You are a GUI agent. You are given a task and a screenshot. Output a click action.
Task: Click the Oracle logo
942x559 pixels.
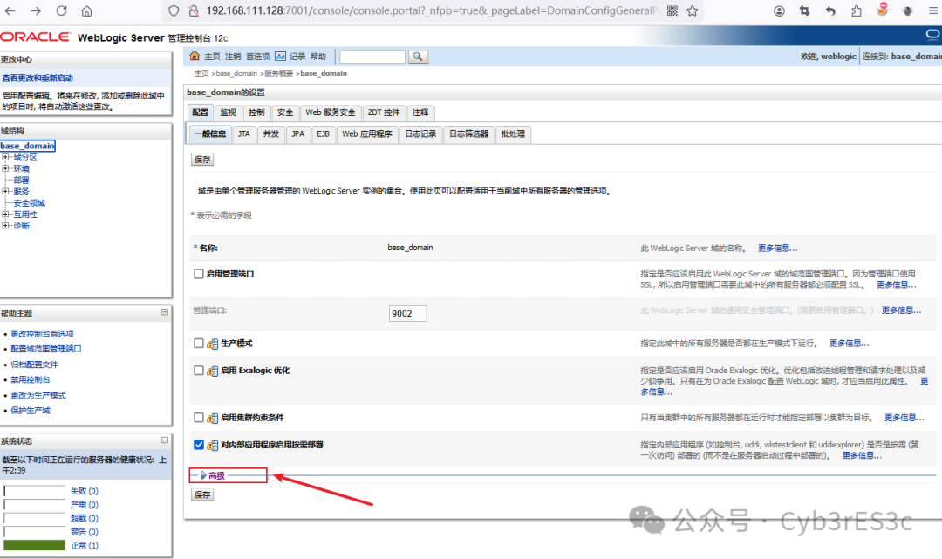pyautogui.click(x=36, y=37)
